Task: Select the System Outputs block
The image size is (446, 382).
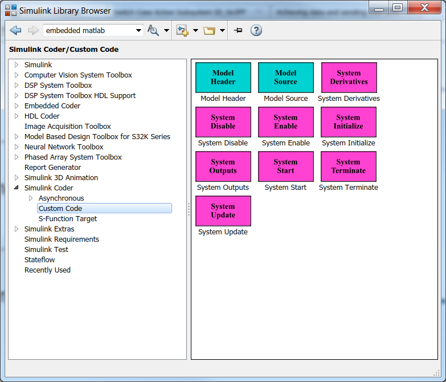Action: pos(223,166)
